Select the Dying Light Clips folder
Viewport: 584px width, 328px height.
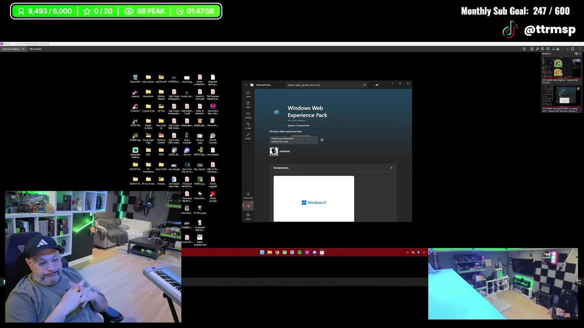(x=148, y=138)
